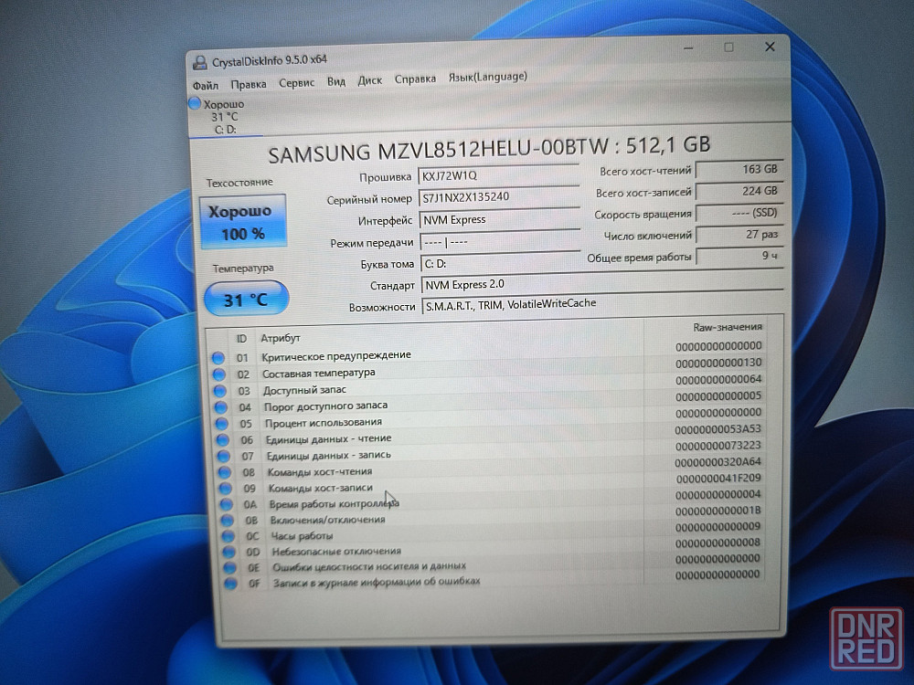Click the serial number field S7J1NX2X135240
914x685 pixels.
point(499,197)
